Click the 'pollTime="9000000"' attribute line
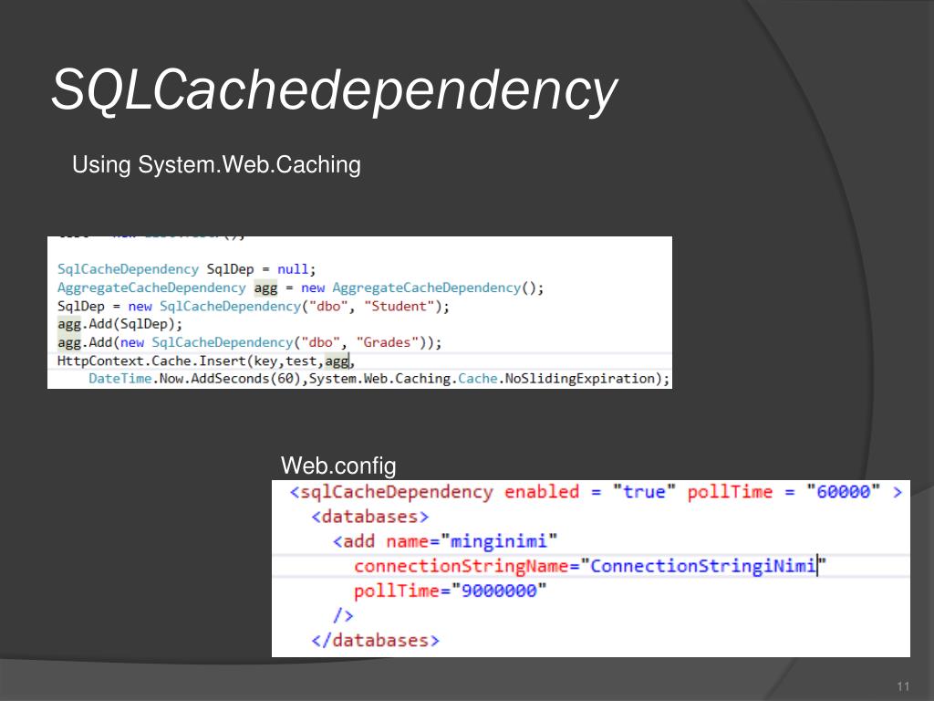The image size is (934, 701). [x=451, y=591]
